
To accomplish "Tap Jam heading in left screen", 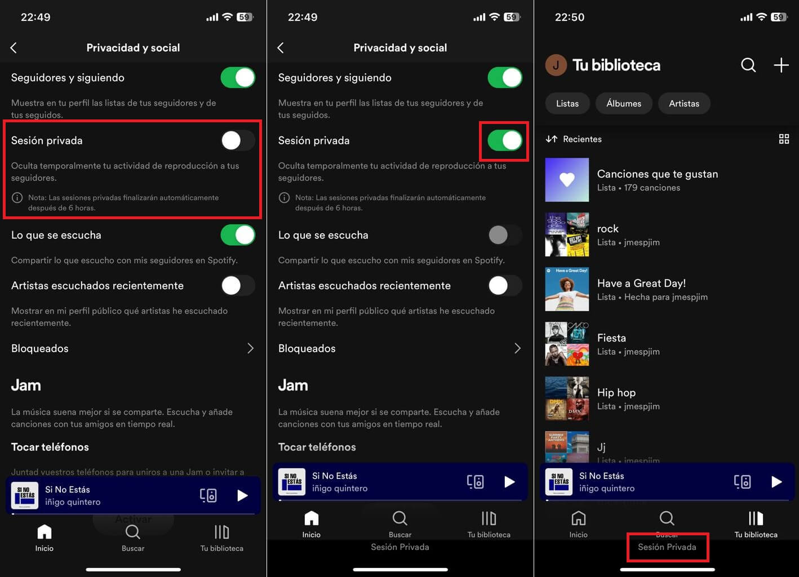I will pos(26,385).
